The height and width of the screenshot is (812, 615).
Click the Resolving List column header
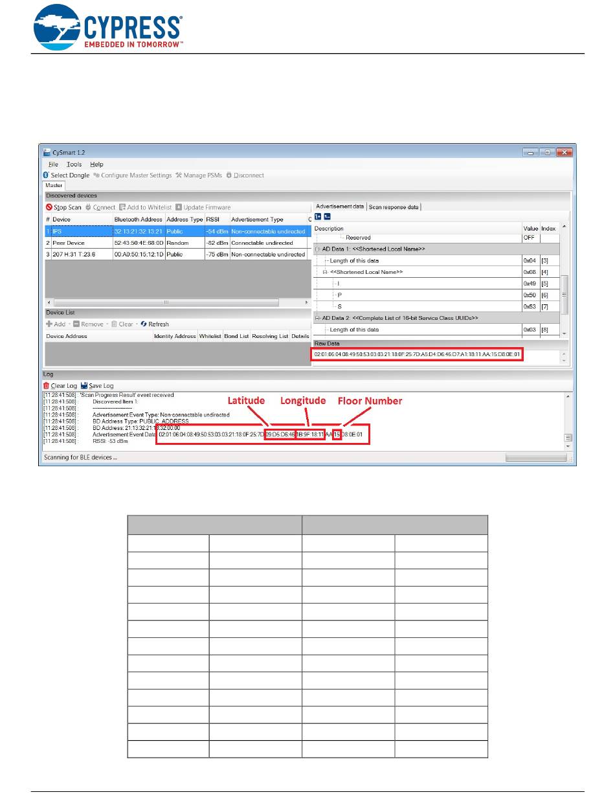tap(270, 336)
